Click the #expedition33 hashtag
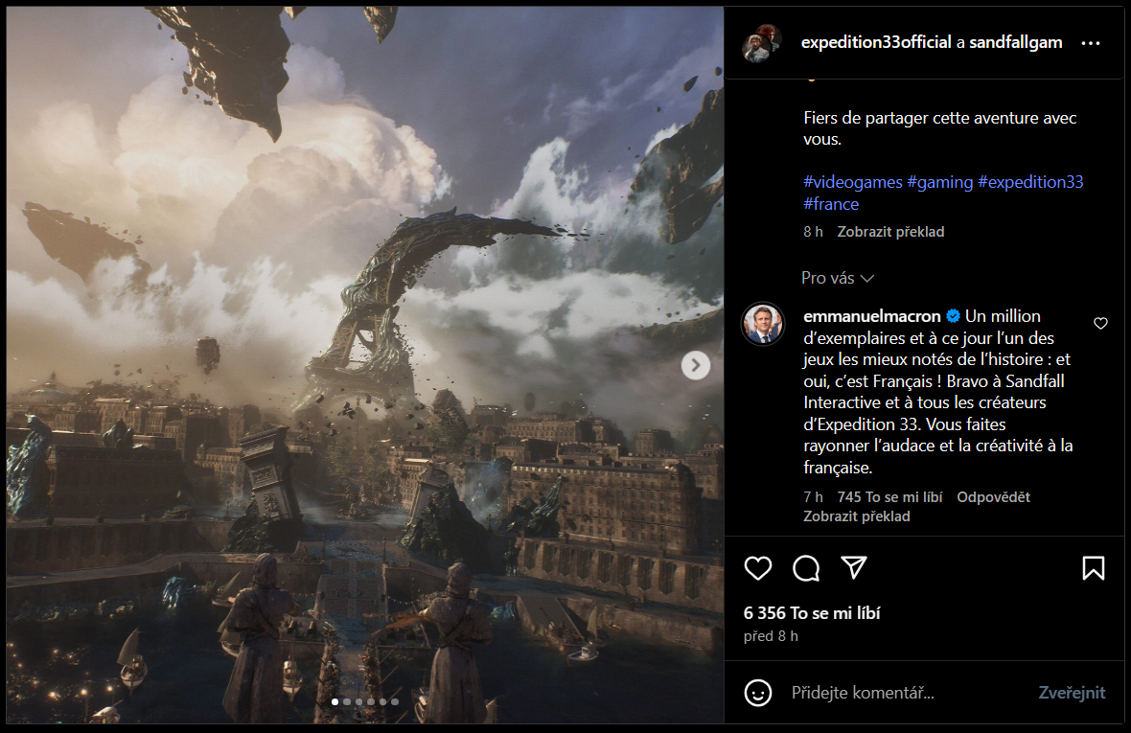 point(1030,182)
